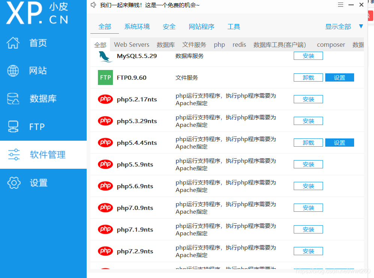Open 数据库 in the sidebar

[x=43, y=99]
